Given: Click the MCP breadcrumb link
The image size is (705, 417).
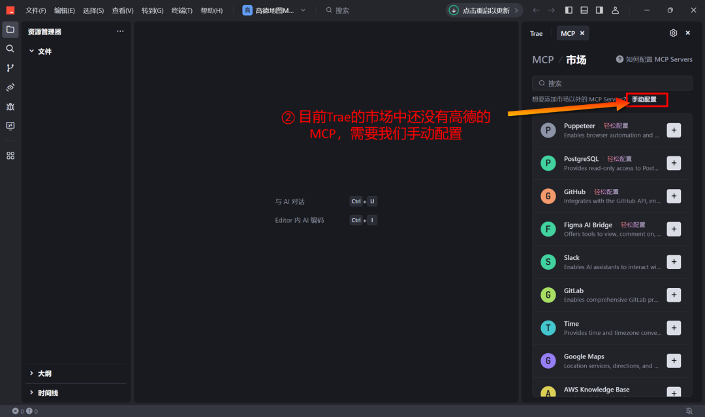Looking at the screenshot, I should (542, 60).
